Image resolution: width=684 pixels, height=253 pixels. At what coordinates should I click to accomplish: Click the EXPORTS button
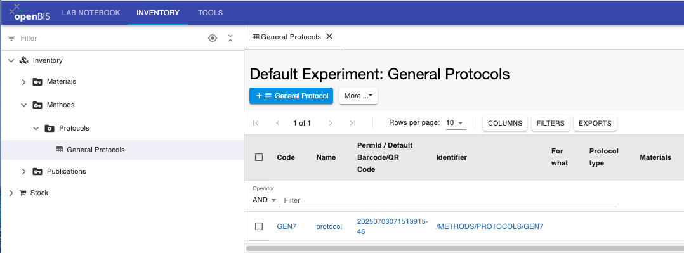click(595, 123)
